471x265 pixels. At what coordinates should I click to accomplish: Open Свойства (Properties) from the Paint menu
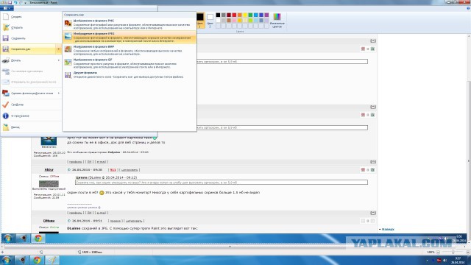31,105
